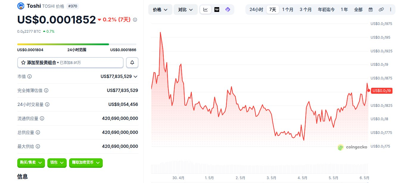
Task: Click the US$9,054,456 volume value
Action: click(123, 104)
